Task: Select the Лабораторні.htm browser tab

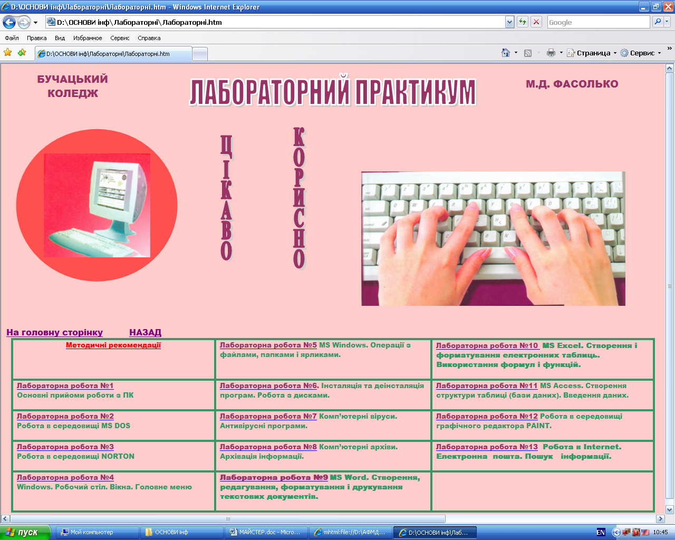Action: (x=113, y=54)
